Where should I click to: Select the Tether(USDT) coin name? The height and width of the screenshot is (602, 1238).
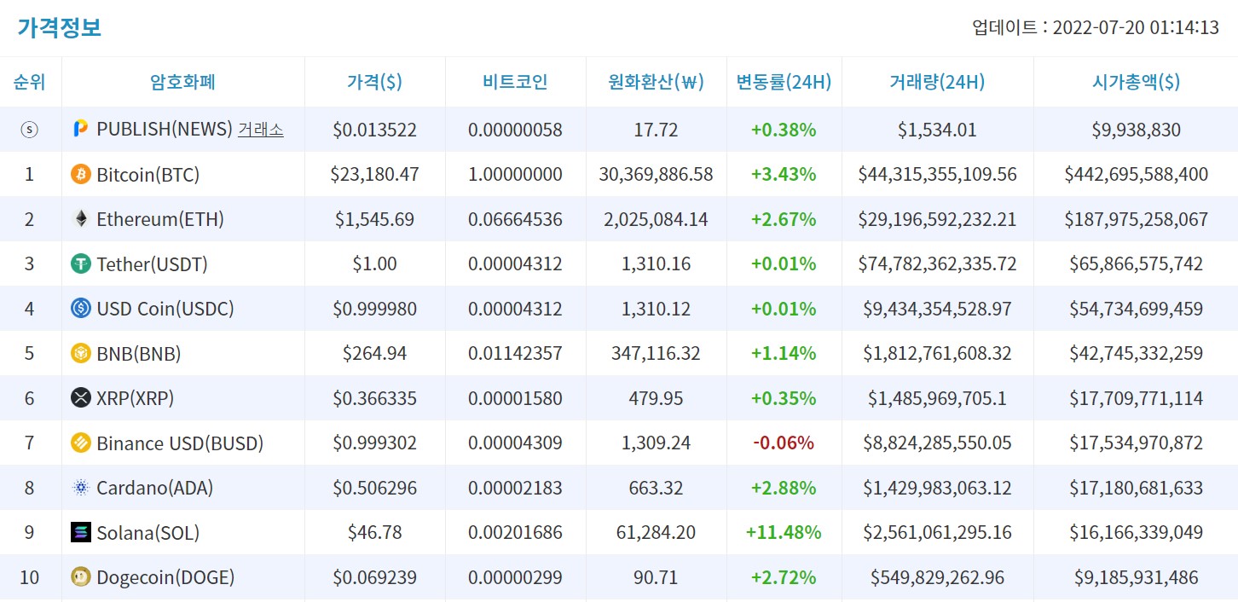[152, 264]
